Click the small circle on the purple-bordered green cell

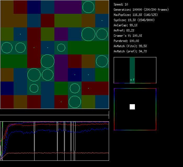[61, 48]
